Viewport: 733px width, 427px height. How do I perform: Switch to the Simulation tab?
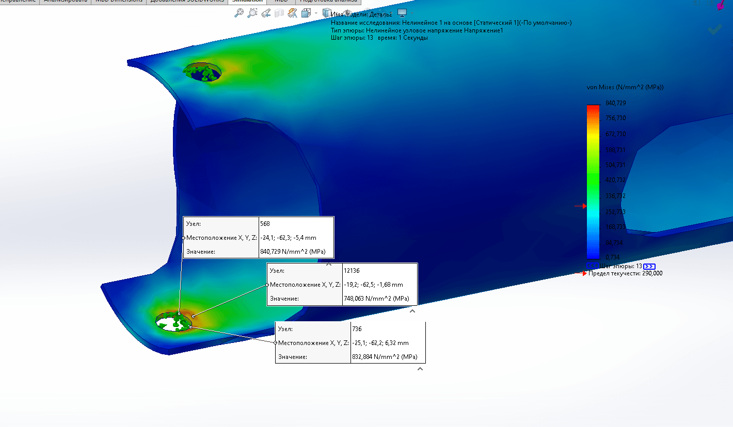(247, 2)
